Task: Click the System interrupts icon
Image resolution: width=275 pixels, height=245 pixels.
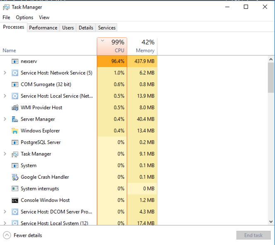Action: pos(15,189)
